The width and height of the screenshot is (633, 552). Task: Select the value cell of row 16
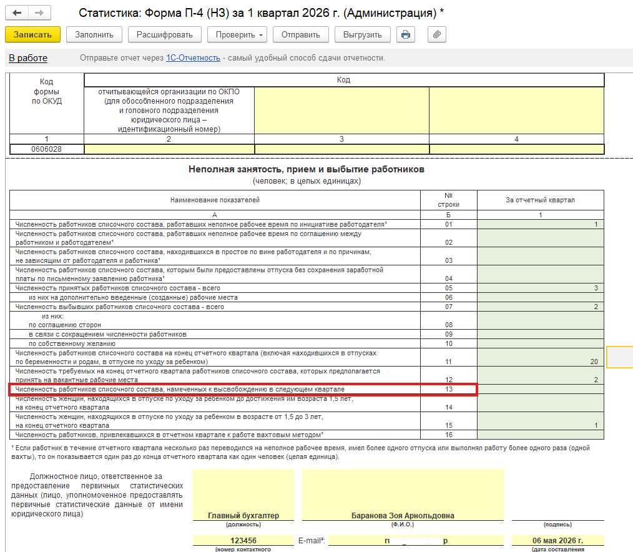(541, 435)
